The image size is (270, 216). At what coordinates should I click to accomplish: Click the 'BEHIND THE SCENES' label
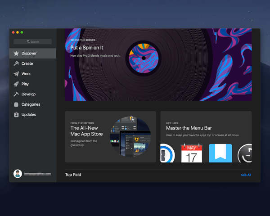pyautogui.click(x=83, y=40)
